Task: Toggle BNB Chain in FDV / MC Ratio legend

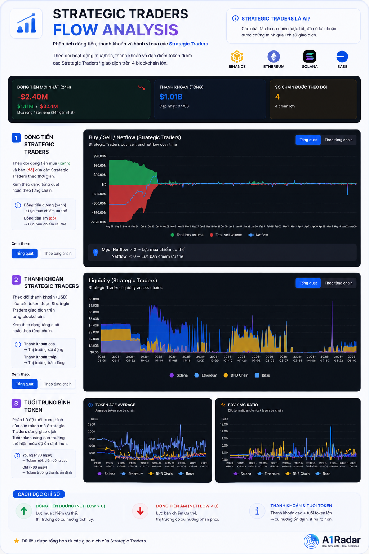Action: click(297, 474)
